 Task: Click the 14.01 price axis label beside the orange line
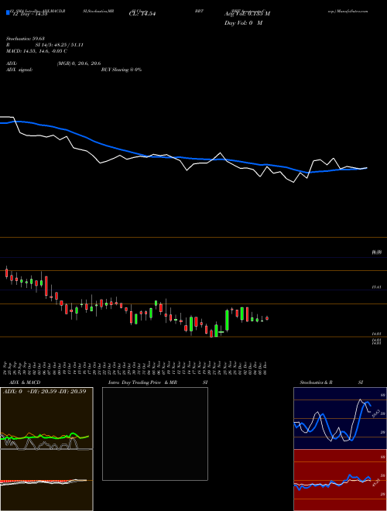point(376,334)
